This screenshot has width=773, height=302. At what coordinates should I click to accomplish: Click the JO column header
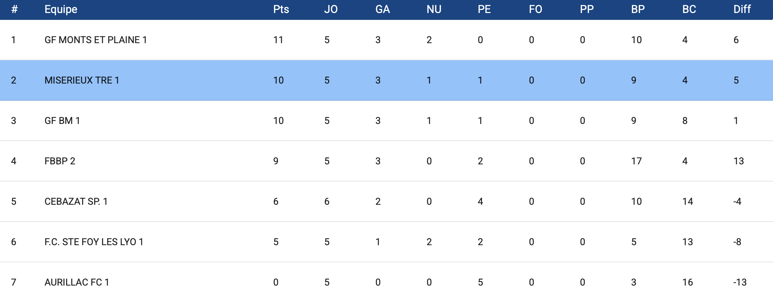pyautogui.click(x=331, y=9)
